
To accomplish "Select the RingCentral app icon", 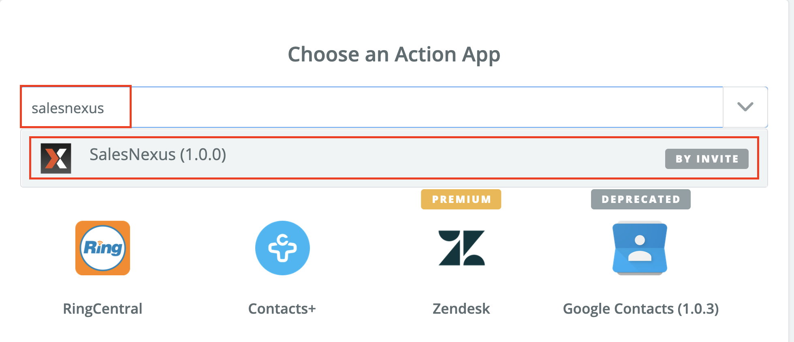I will click(x=102, y=248).
